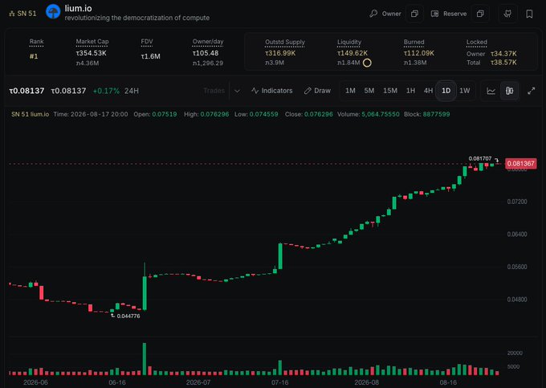
Task: Copy the reserve address icon
Action: (480, 14)
